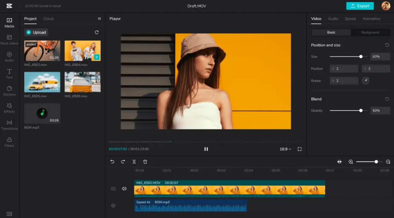394x218 pixels.
Task: Split the clip at playhead
Action: pyautogui.click(x=134, y=162)
